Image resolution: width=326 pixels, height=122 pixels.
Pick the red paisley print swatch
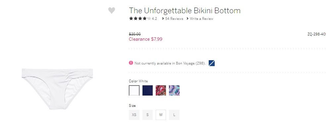(161, 91)
